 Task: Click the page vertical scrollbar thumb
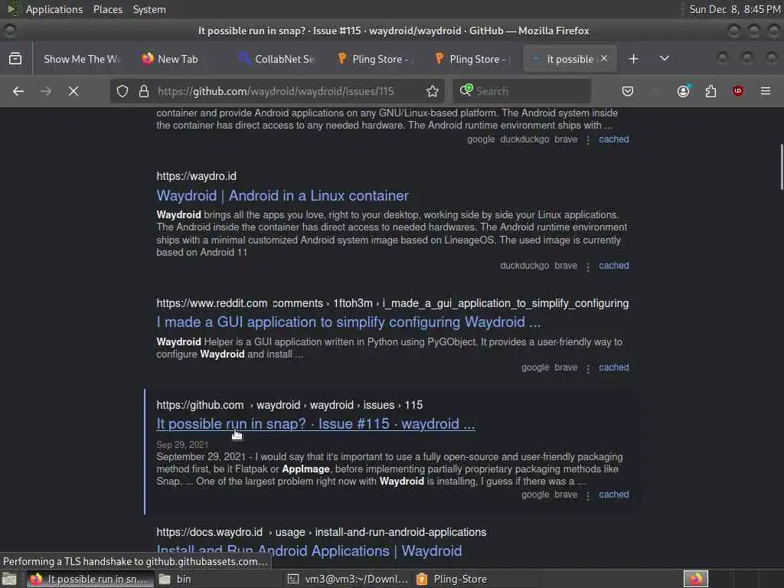pyautogui.click(x=782, y=167)
